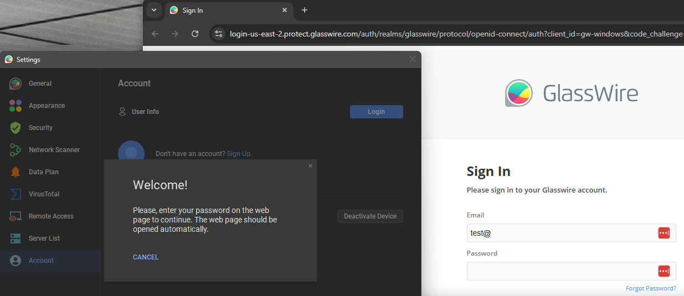Go to Network Scanner section

(54, 150)
